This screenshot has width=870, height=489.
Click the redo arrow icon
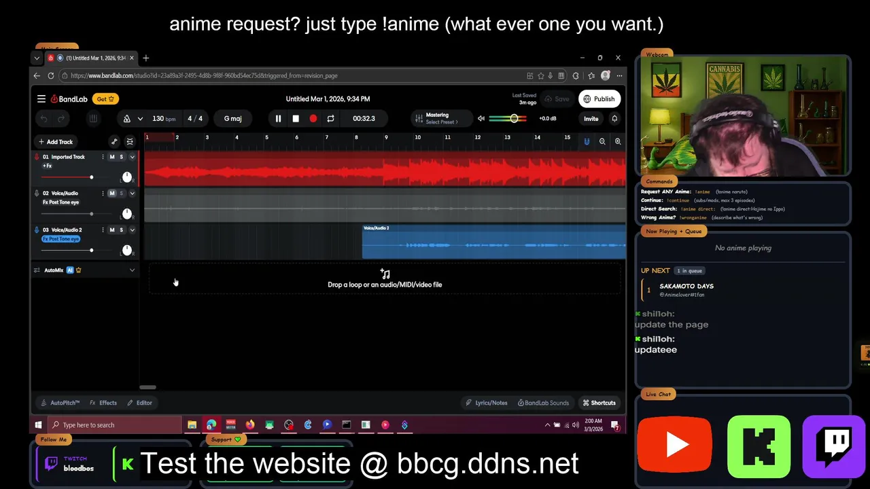point(60,119)
